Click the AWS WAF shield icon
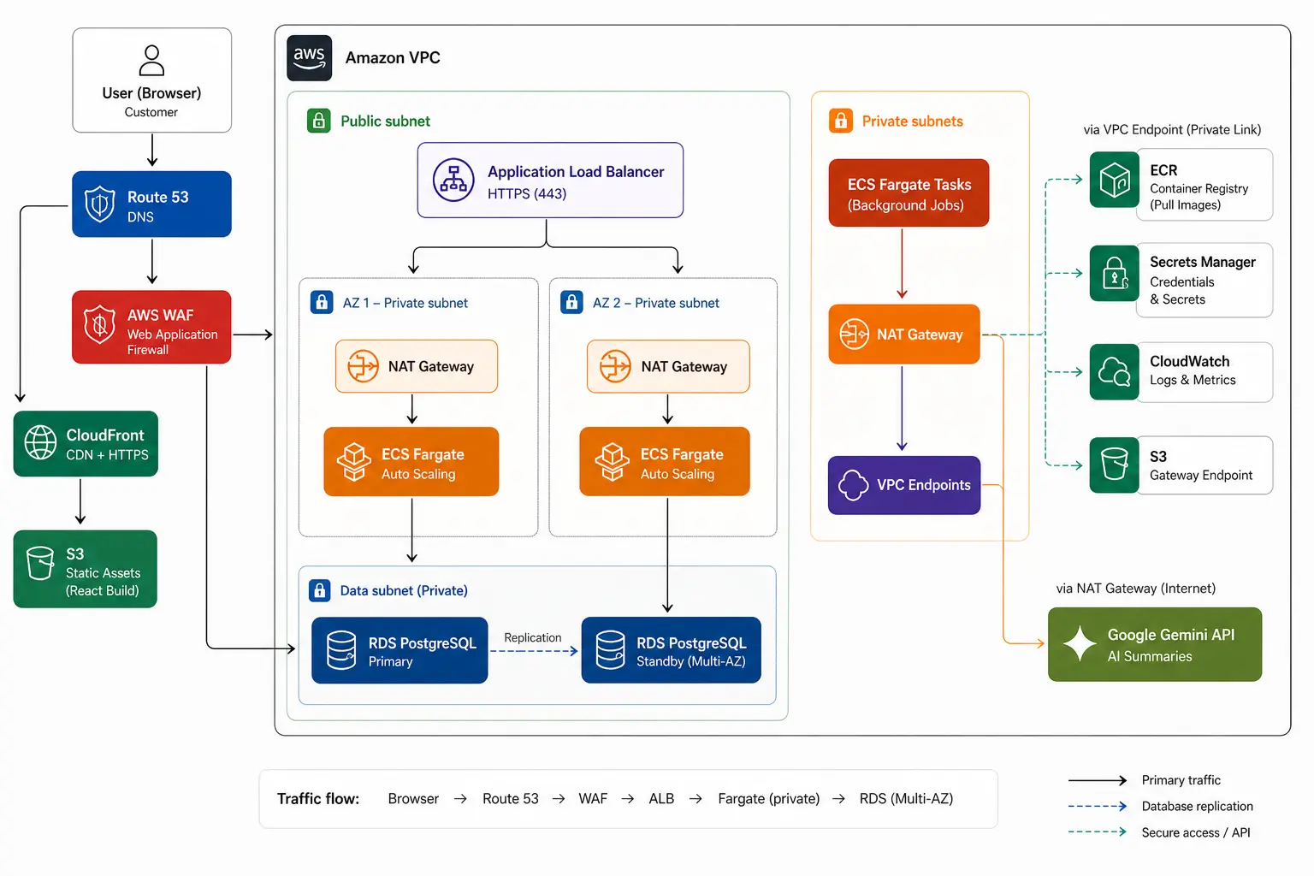This screenshot has width=1314, height=876. tap(100, 324)
